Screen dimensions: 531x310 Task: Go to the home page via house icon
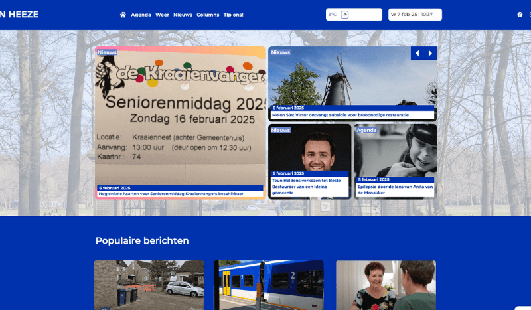[123, 15]
